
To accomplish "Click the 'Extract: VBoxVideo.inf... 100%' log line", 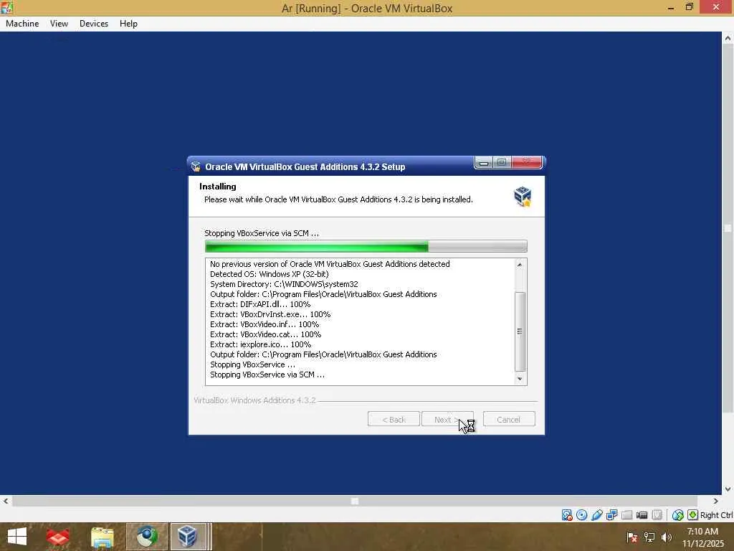I will (x=264, y=324).
